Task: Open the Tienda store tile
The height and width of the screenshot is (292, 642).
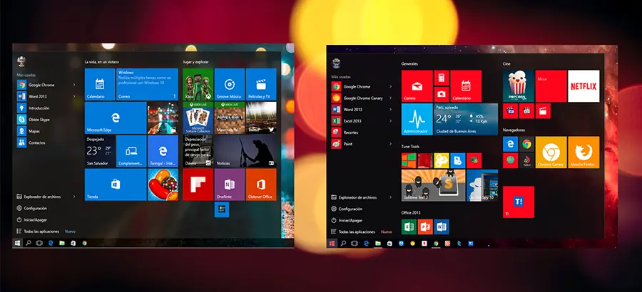Action: point(116,185)
